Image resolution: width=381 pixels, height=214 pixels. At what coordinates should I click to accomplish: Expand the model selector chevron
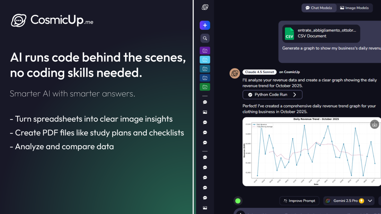coord(370,201)
